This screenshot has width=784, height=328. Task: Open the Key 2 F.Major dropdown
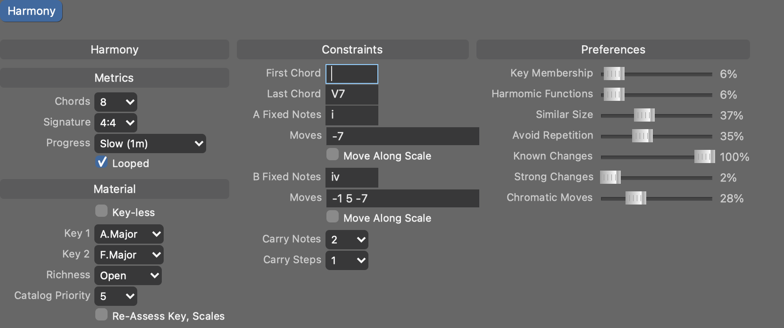pyautogui.click(x=129, y=255)
